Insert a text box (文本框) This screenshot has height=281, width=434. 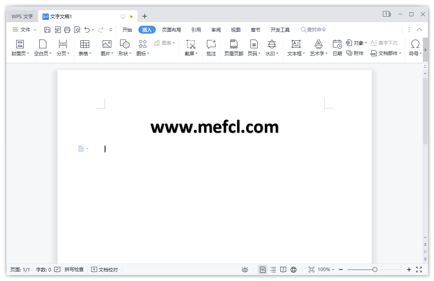296,48
